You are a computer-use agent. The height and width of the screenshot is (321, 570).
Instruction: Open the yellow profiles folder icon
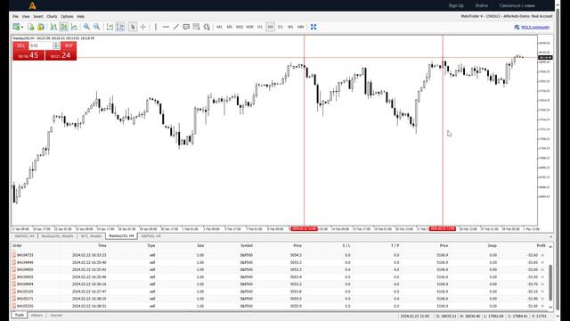tap(41, 27)
